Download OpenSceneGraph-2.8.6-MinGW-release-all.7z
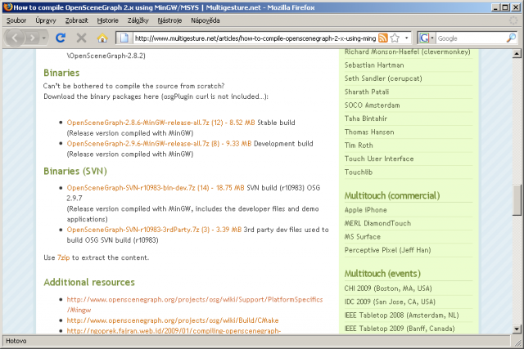524x349 pixels. click(x=160, y=123)
